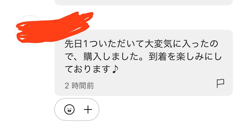Viewport: 249px width, 132px height.
Task: Click the last line "ております"
Action: click(88, 69)
